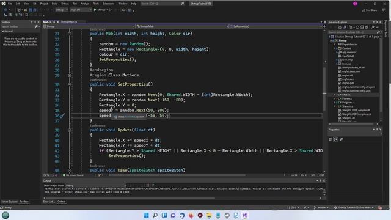Open the Extensions menu
This screenshot has height=220, width=391.
pos(109,4)
